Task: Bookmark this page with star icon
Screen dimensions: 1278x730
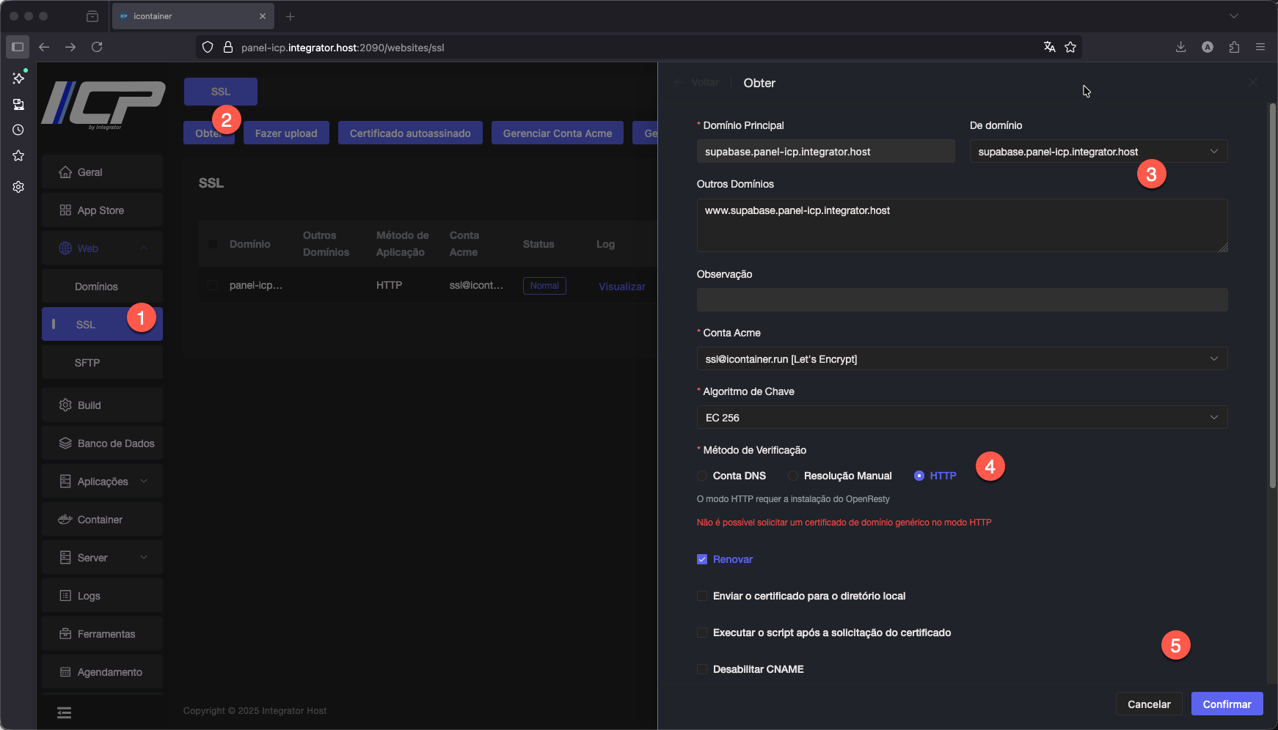Action: pyautogui.click(x=1070, y=47)
